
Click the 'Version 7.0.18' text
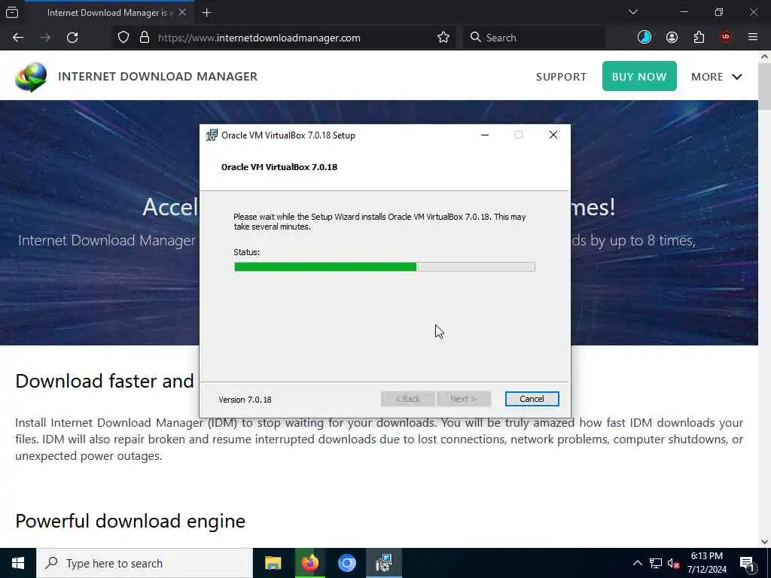click(x=245, y=400)
